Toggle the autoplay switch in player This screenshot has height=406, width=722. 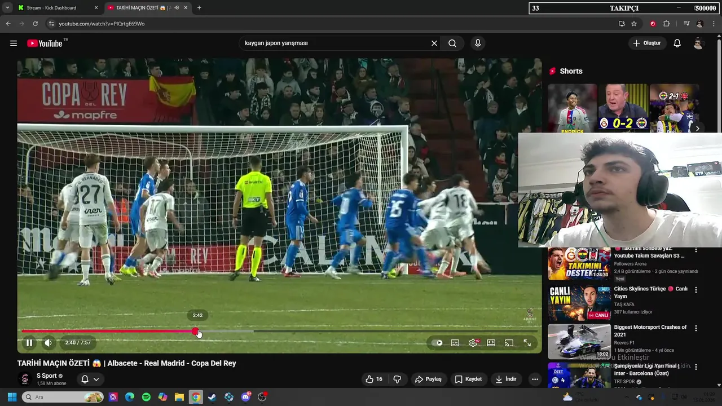click(438, 343)
